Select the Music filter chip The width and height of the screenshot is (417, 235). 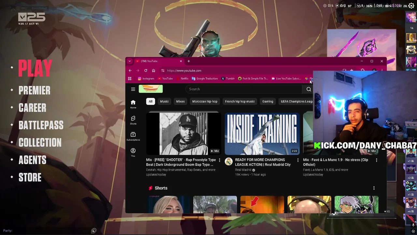164,102
